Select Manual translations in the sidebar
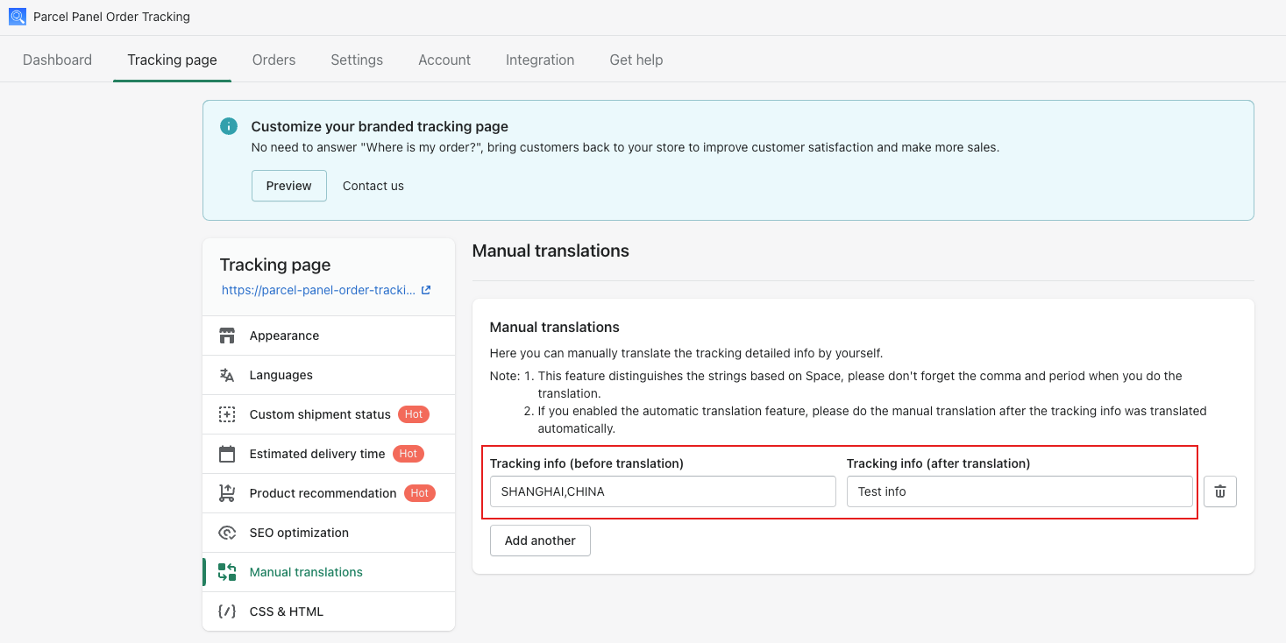The height and width of the screenshot is (643, 1286). point(329,572)
